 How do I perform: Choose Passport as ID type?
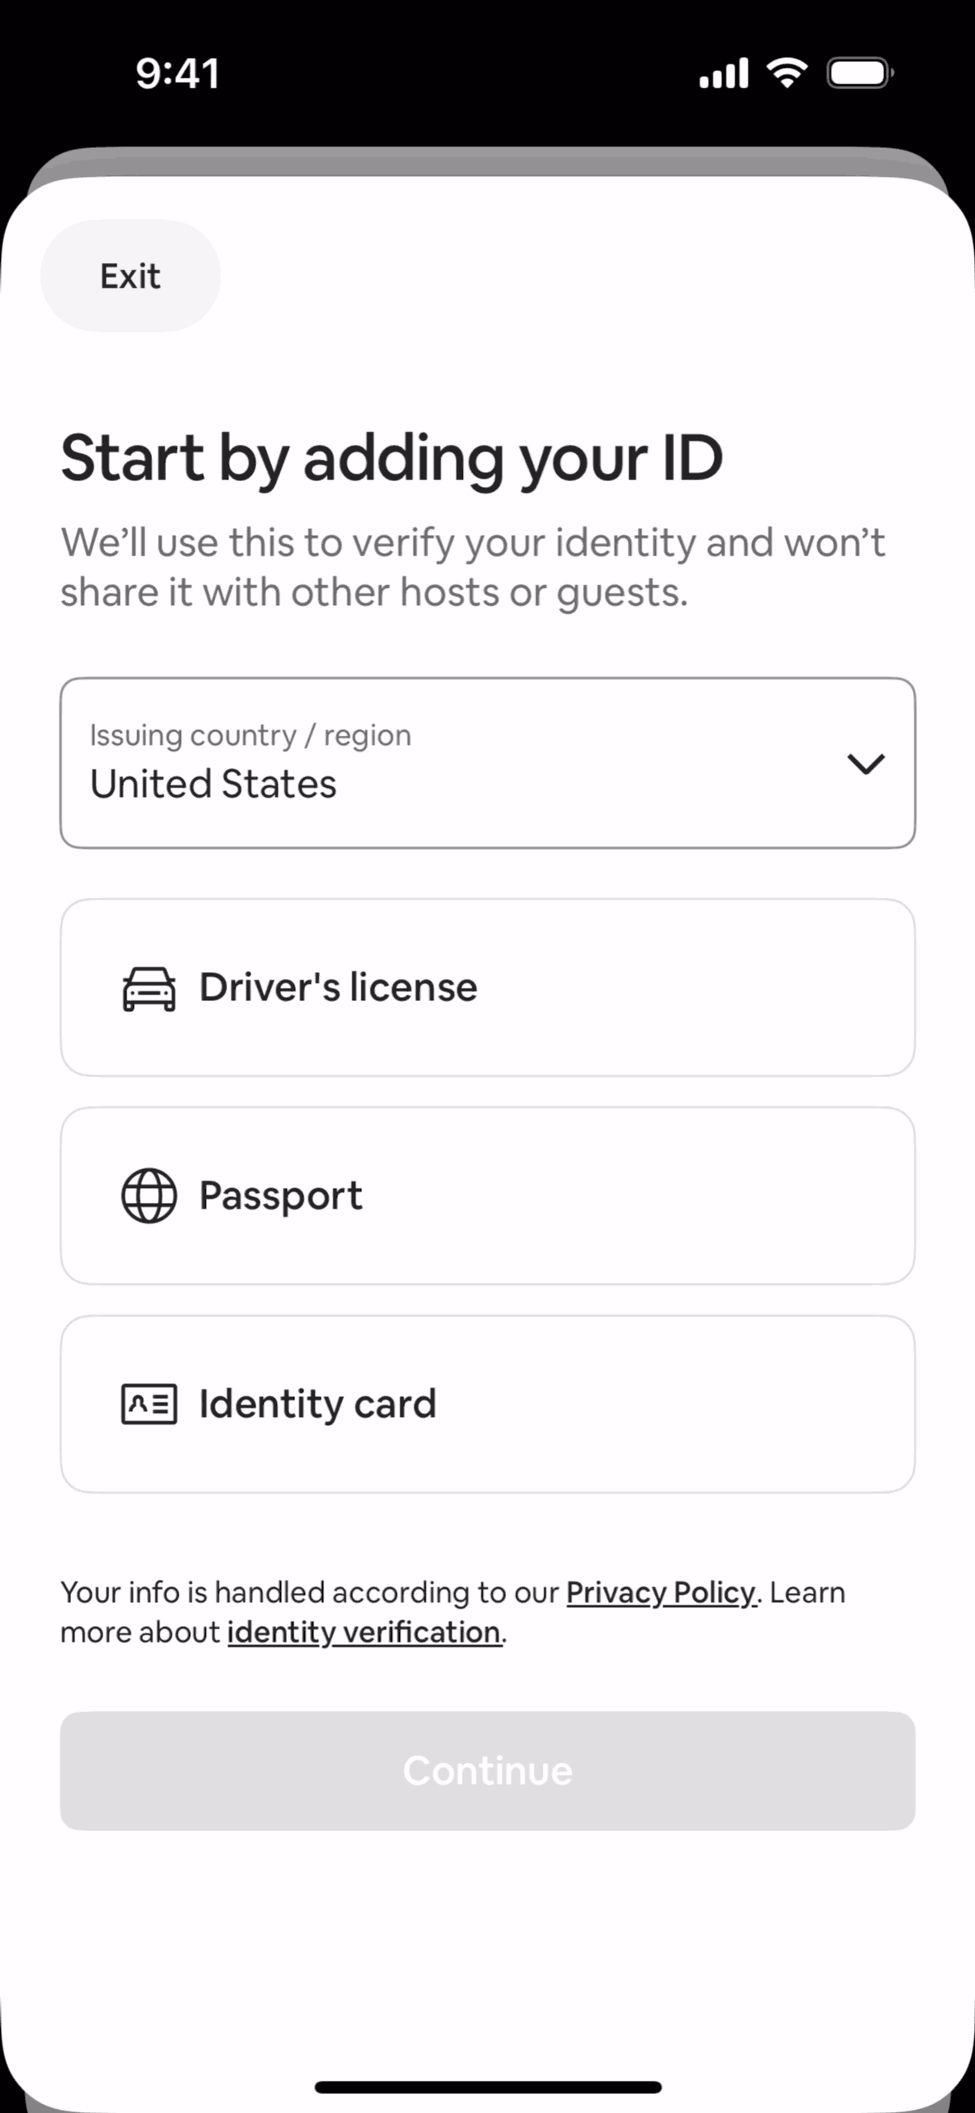(x=487, y=1195)
